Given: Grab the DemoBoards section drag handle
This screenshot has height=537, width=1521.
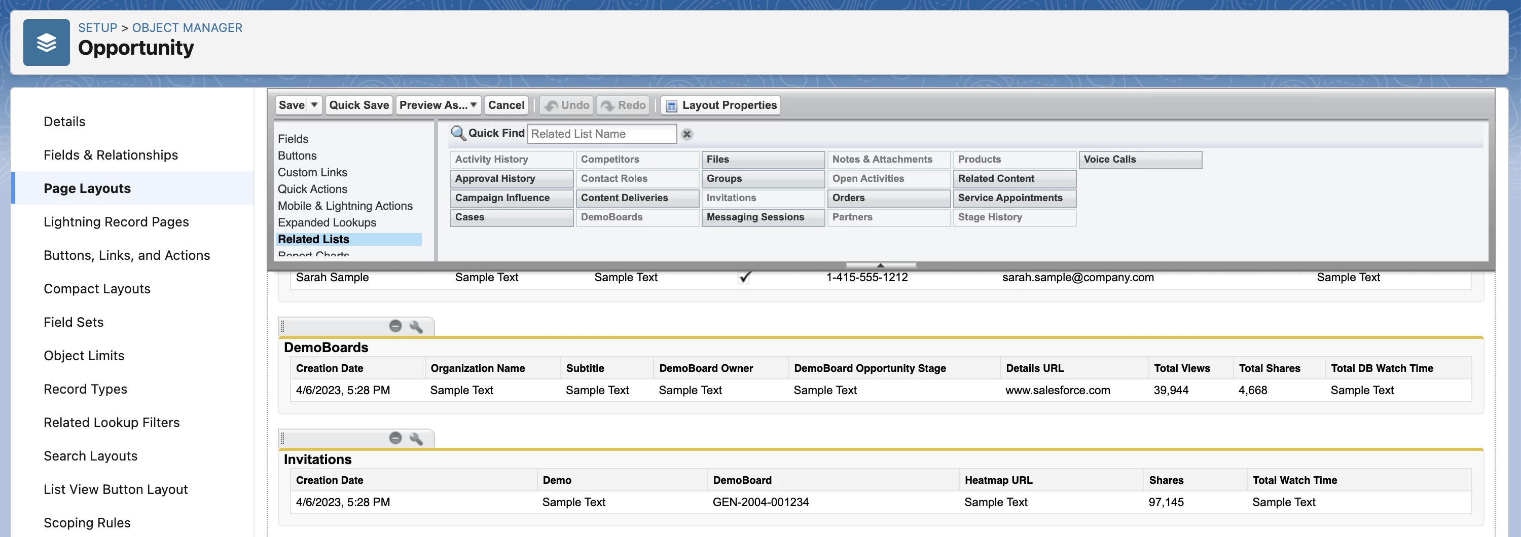Looking at the screenshot, I should [282, 326].
